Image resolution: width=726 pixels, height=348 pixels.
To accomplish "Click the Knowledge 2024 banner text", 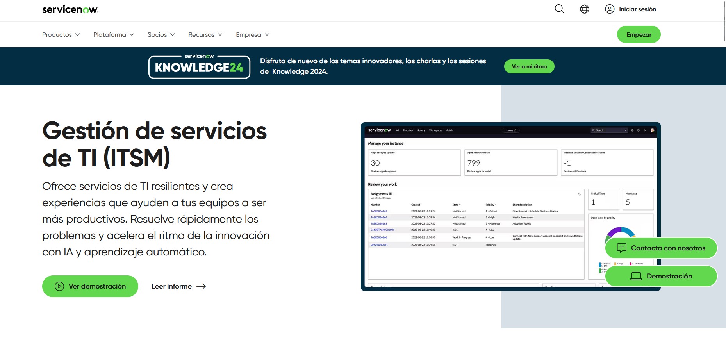I will (x=373, y=66).
